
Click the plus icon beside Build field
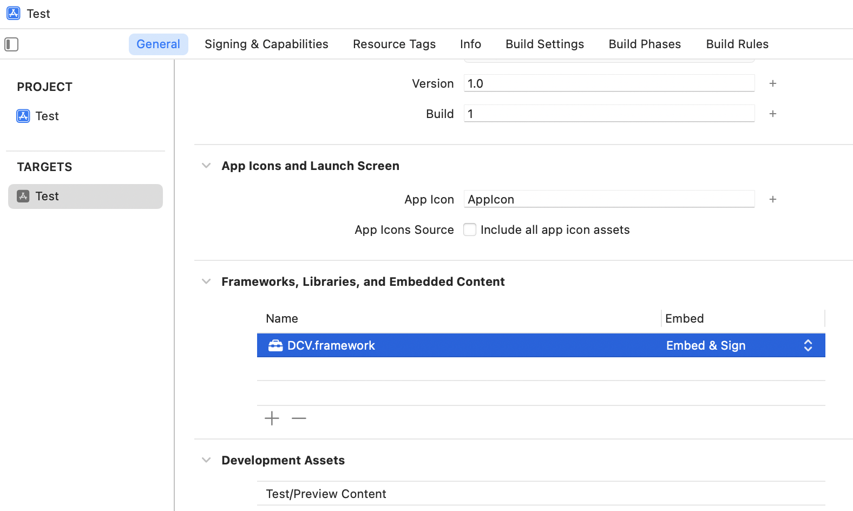(x=772, y=114)
